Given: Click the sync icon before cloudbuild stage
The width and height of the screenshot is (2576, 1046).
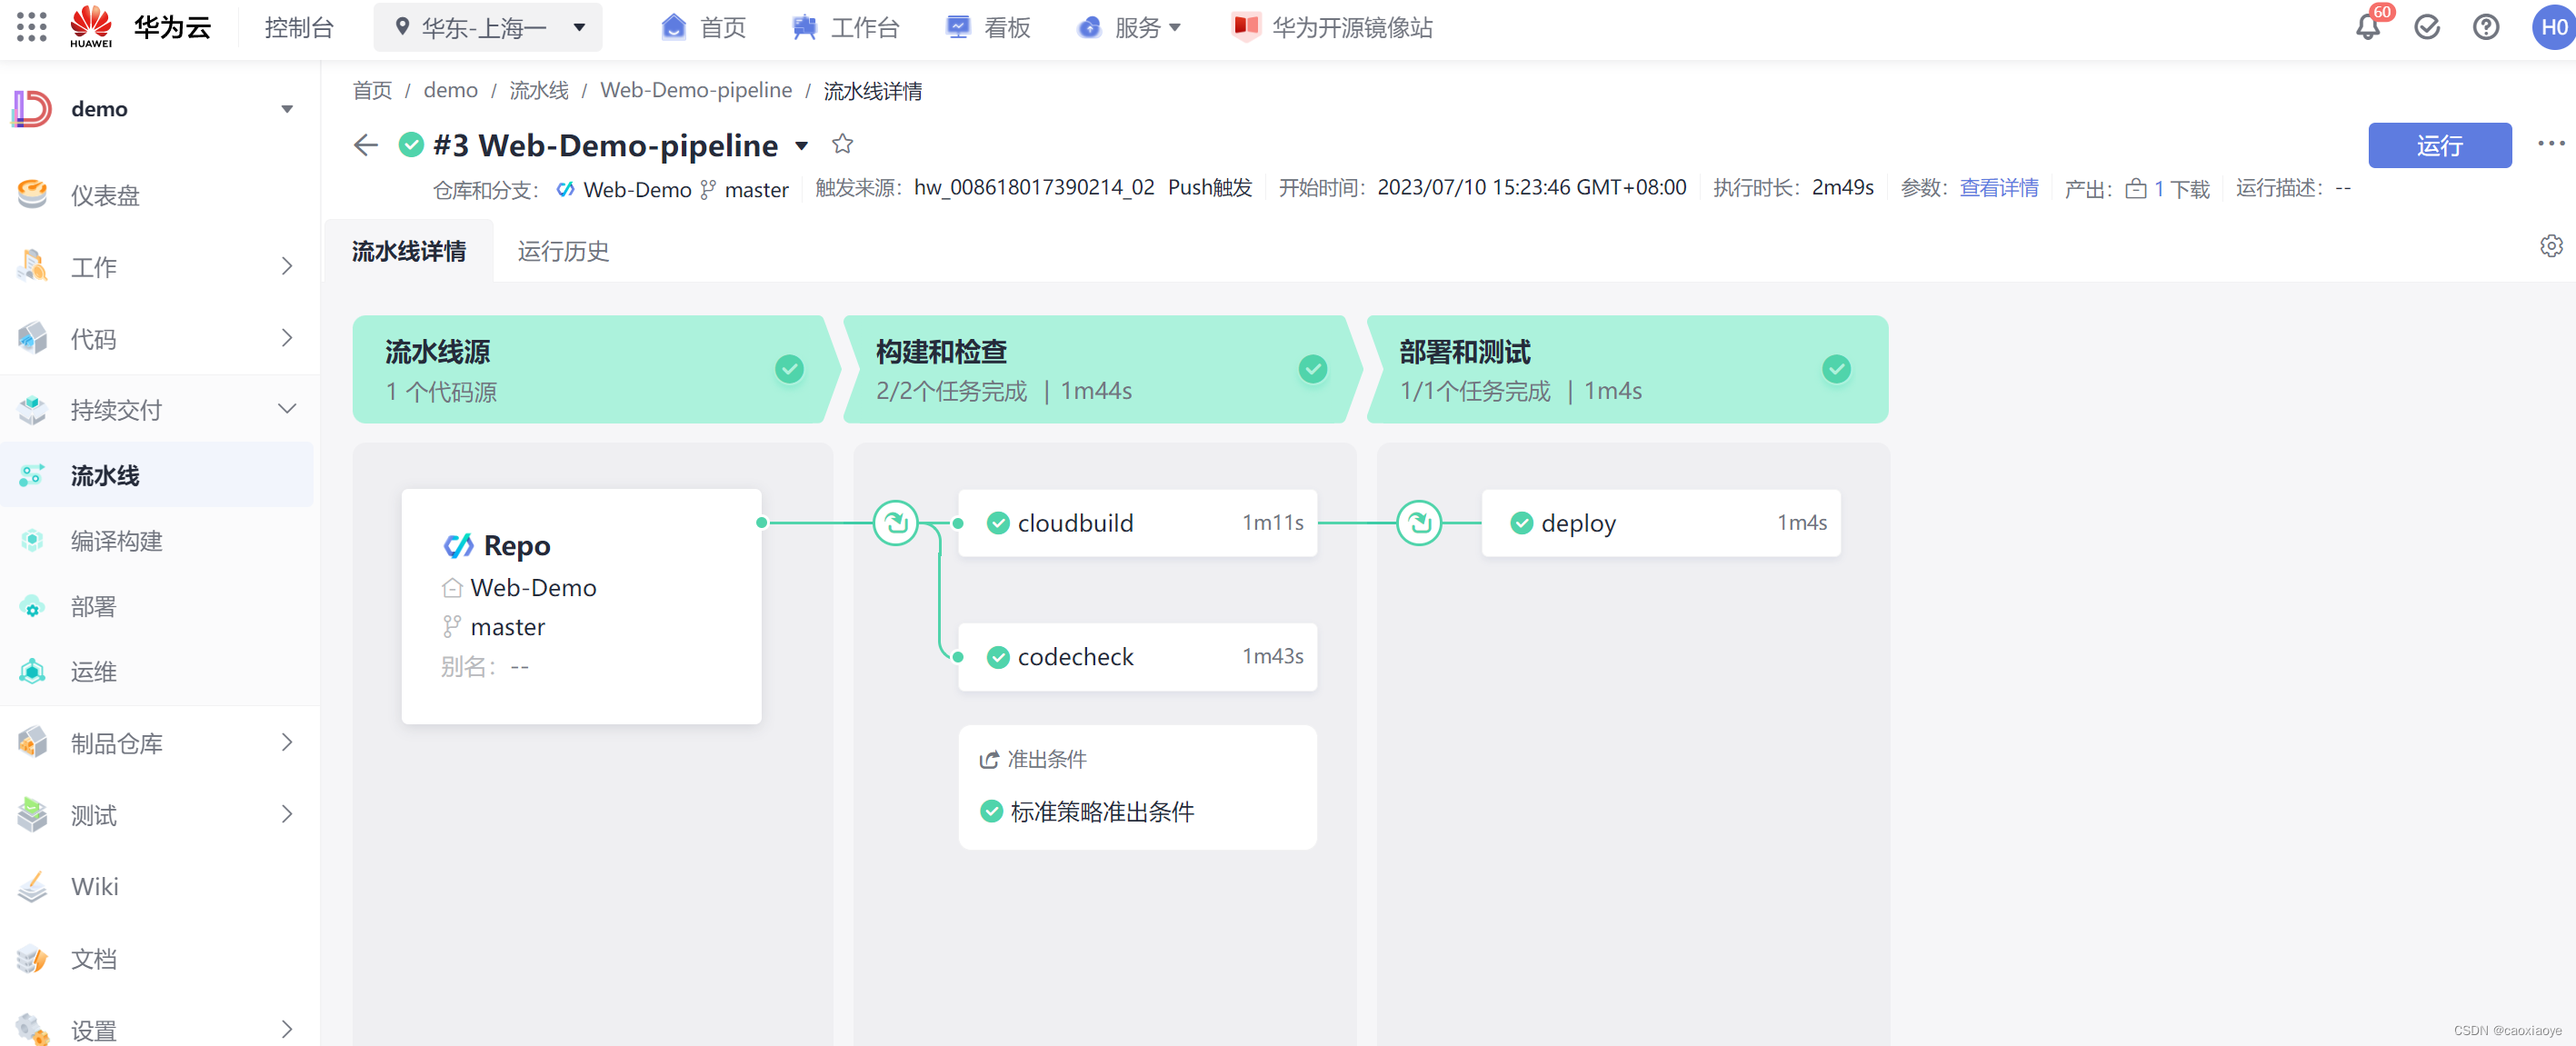Looking at the screenshot, I should point(895,523).
